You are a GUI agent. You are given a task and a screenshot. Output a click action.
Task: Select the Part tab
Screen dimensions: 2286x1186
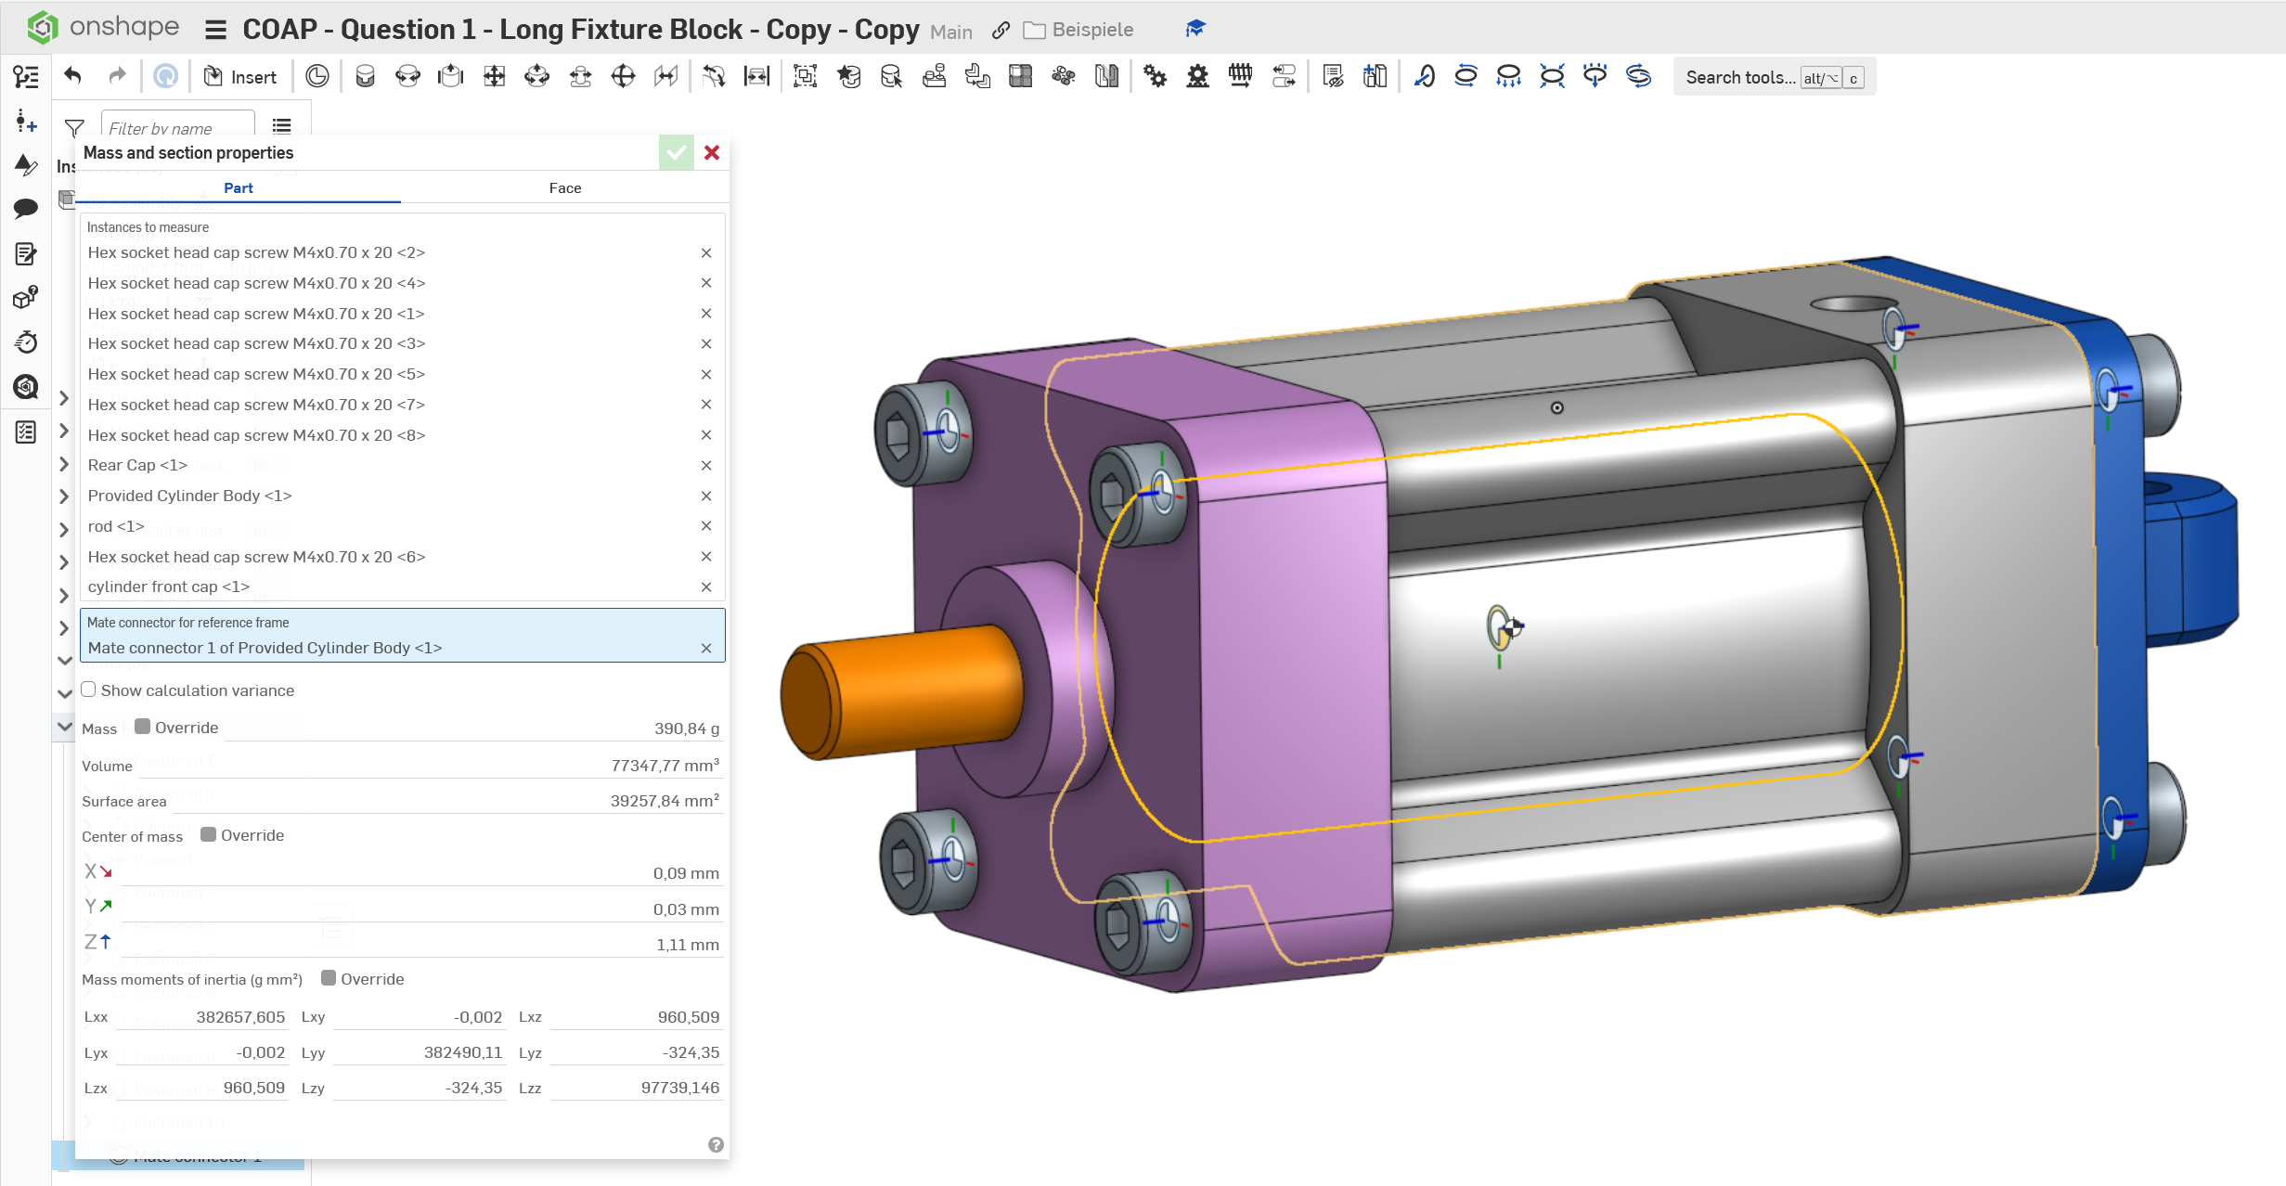[238, 187]
